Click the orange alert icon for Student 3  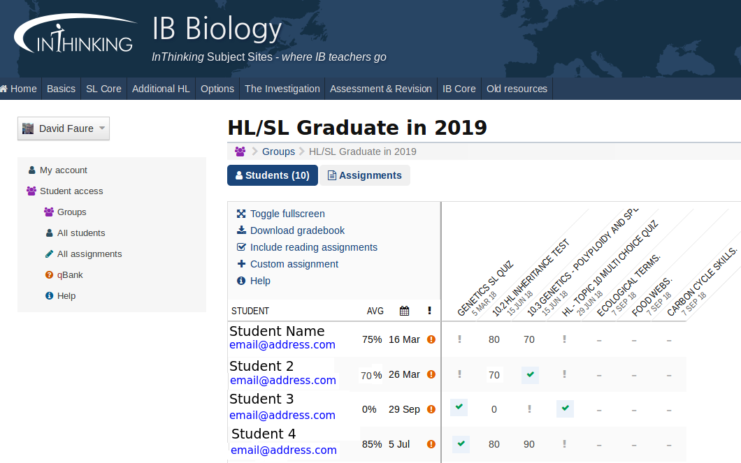pos(431,409)
